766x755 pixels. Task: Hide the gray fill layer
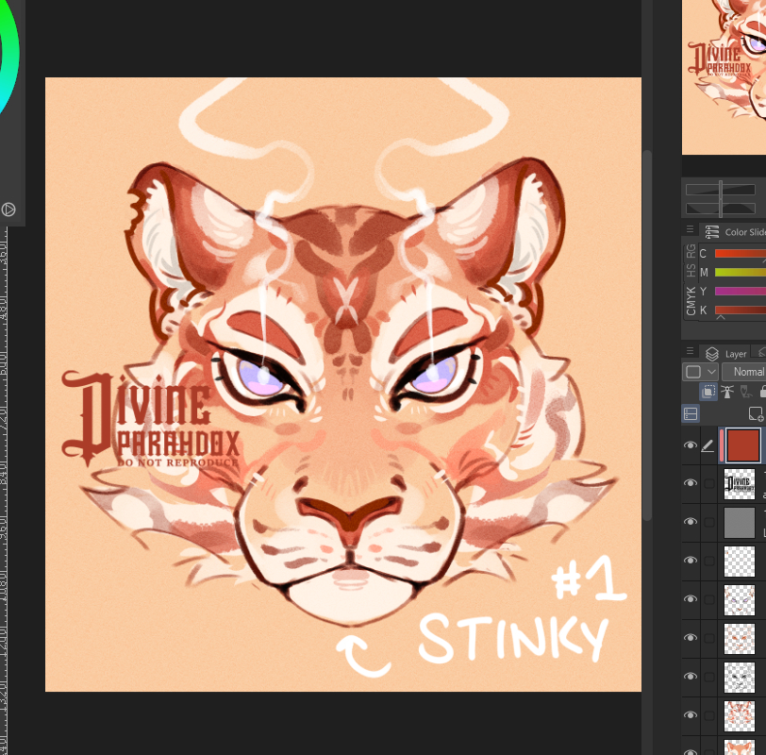691,522
